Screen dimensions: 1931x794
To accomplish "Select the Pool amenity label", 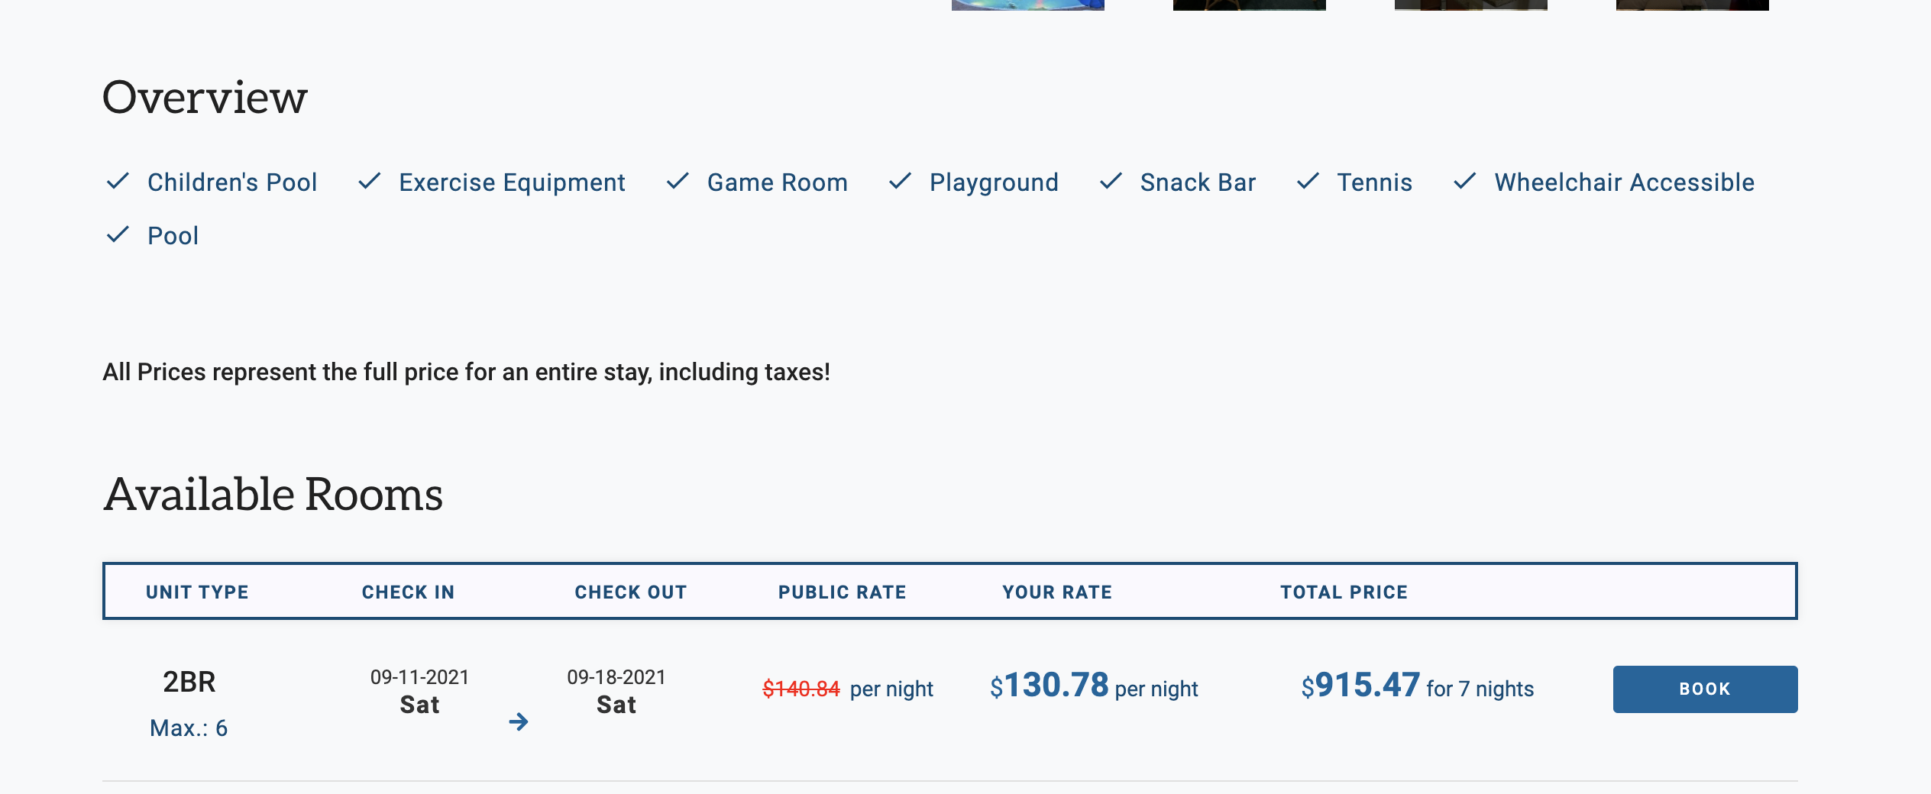I will pyautogui.click(x=173, y=236).
